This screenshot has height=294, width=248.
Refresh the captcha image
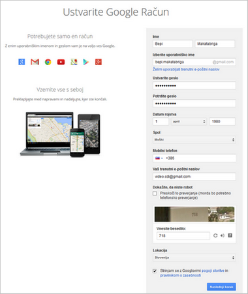click(215, 235)
